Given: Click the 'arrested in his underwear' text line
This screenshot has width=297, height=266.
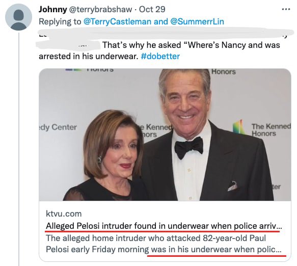Looking at the screenshot, I should coord(89,56).
